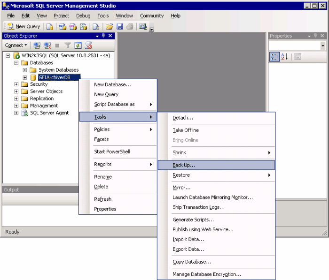The height and width of the screenshot is (280, 329).
Task: Open the Debug menu
Action: pos(83,15)
